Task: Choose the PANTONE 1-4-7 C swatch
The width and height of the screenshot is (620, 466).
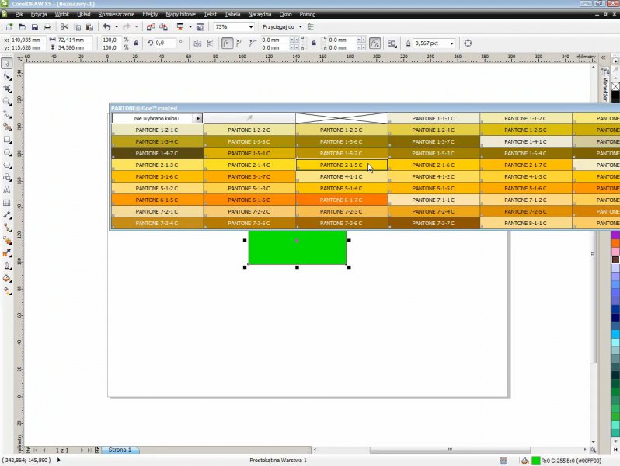Action: coord(157,153)
